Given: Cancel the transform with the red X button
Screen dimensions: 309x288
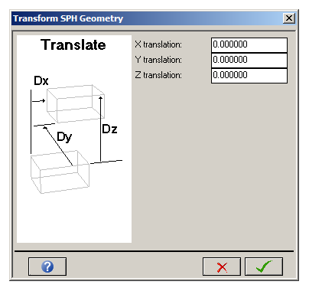Looking at the screenshot, I should tap(222, 267).
